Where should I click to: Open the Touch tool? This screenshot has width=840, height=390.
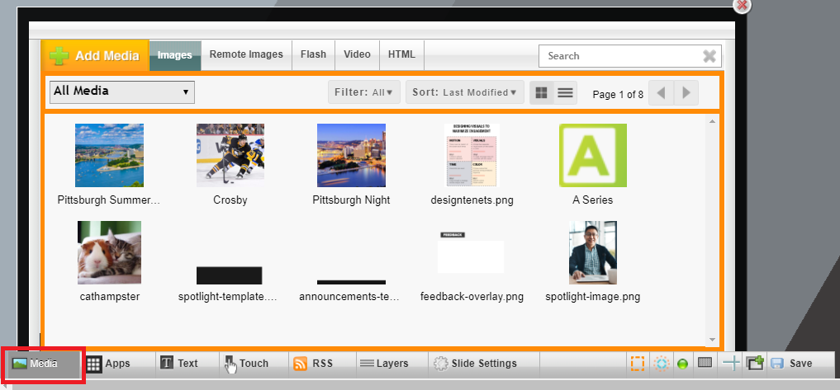[254, 364]
